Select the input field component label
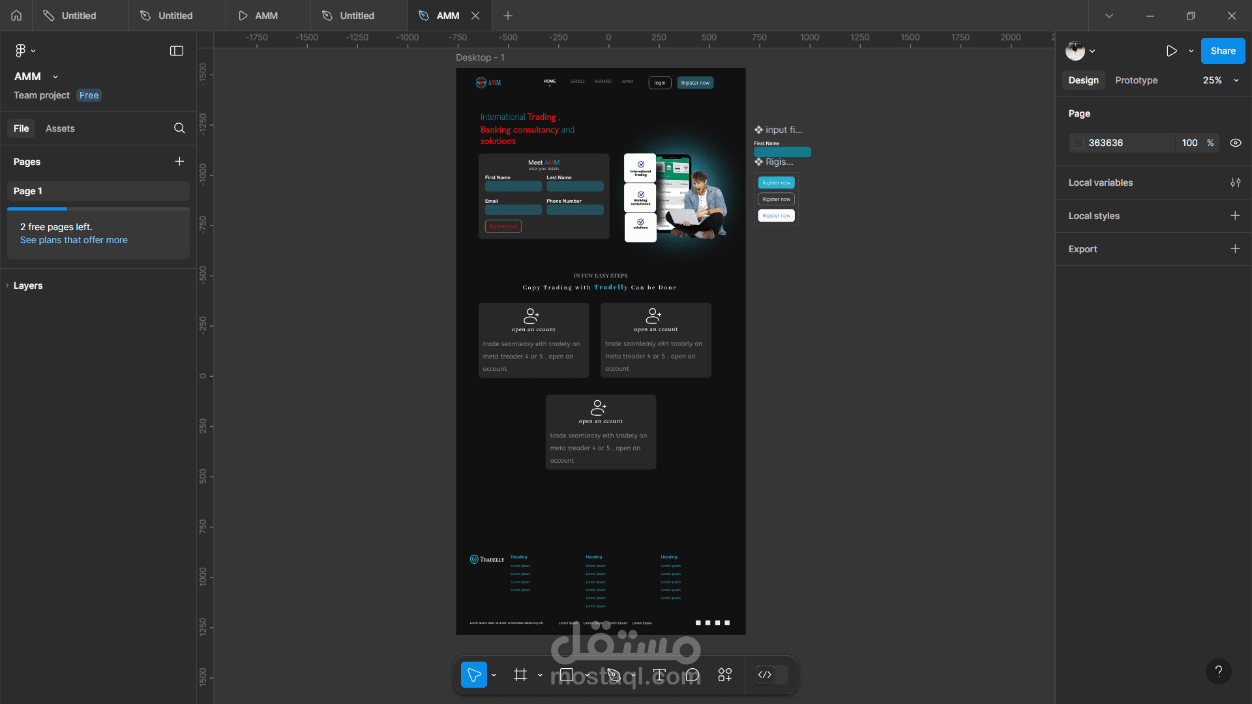The image size is (1252, 704). pyautogui.click(x=779, y=130)
